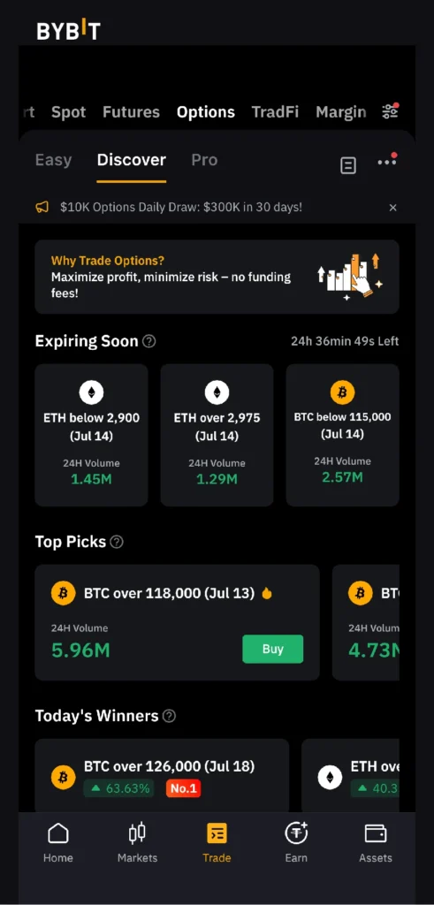
Task: Select the Spot trading tab
Action: pos(68,112)
